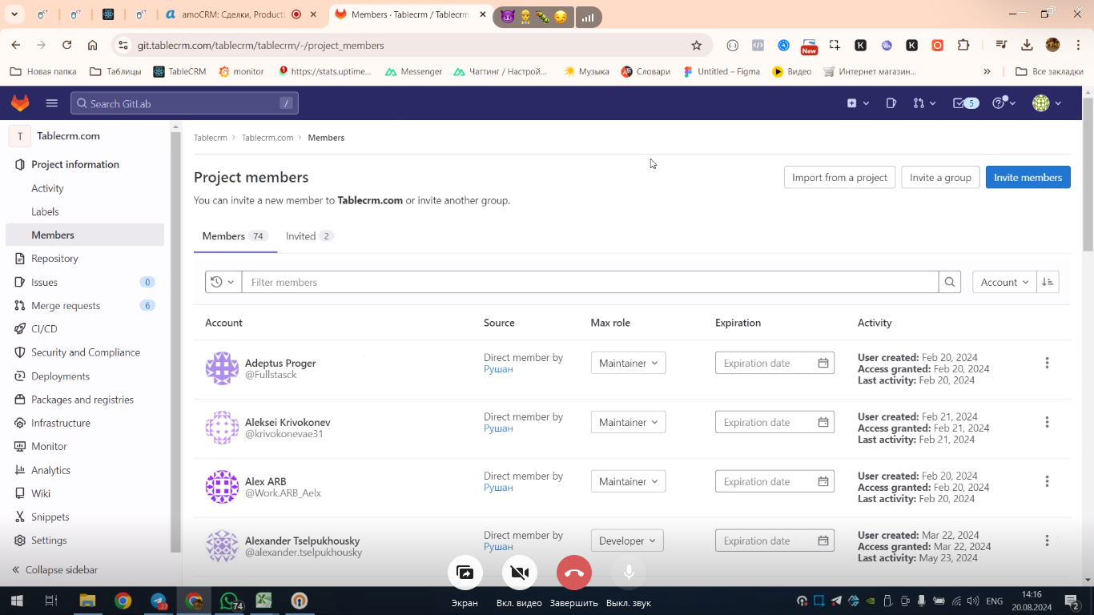Click Expiration date field for Adeptus Proger
This screenshot has height=615, width=1094.
pyautogui.click(x=774, y=363)
